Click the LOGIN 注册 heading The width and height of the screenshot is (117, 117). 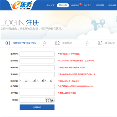pos(20,23)
